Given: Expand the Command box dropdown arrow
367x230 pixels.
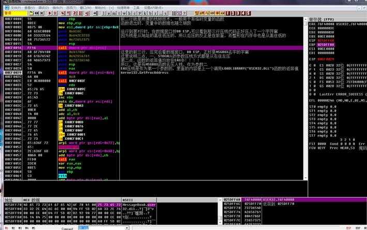Looking at the screenshot, I should (127, 228).
